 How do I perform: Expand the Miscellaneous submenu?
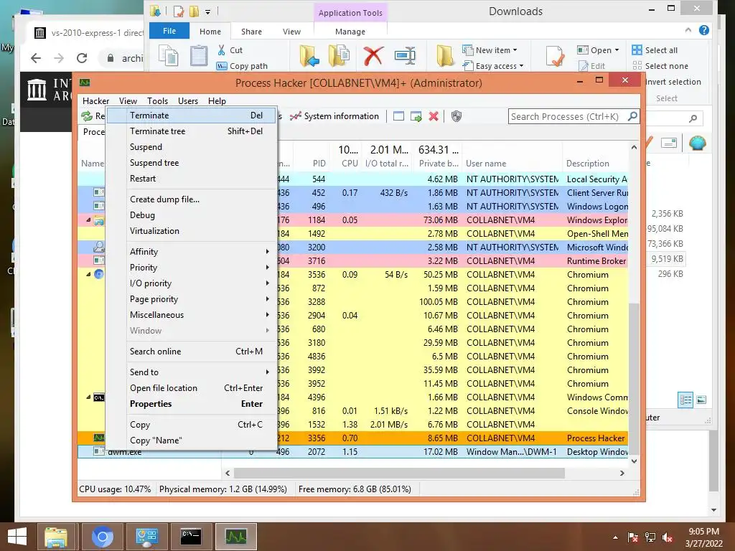[192, 315]
